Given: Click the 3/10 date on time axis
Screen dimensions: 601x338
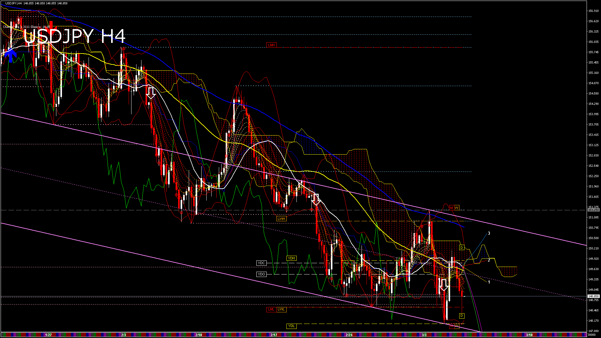Looking at the screenshot, I should click(529, 335).
